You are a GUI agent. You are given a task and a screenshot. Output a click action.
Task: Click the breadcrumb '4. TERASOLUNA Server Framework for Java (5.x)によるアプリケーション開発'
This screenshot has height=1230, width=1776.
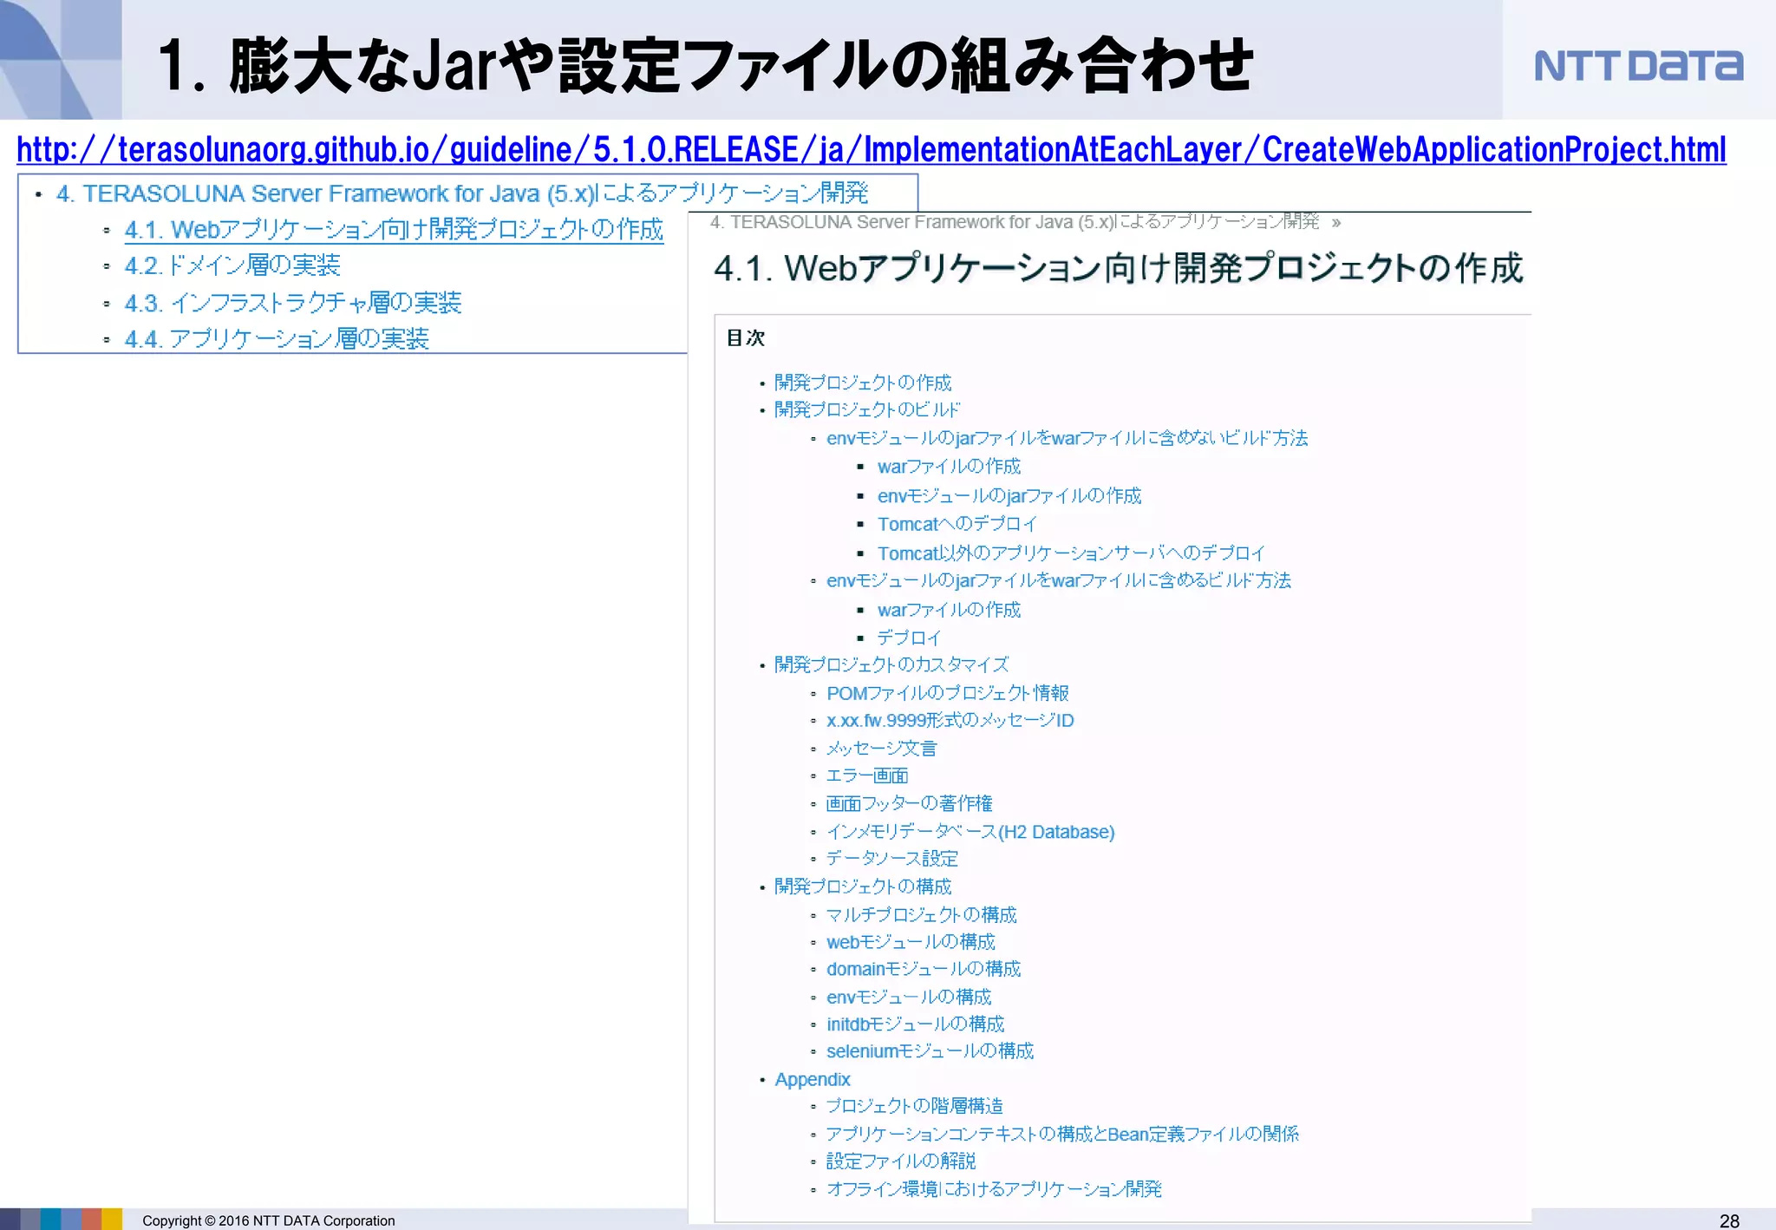[1014, 222]
